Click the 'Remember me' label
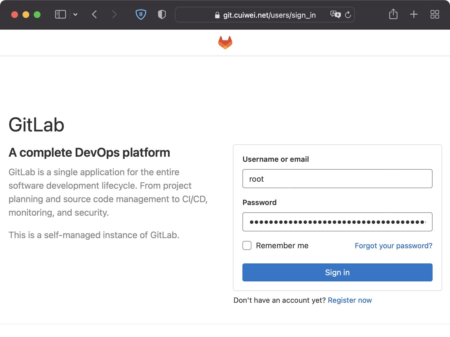Image resolution: width=450 pixels, height=337 pixels. pos(282,246)
